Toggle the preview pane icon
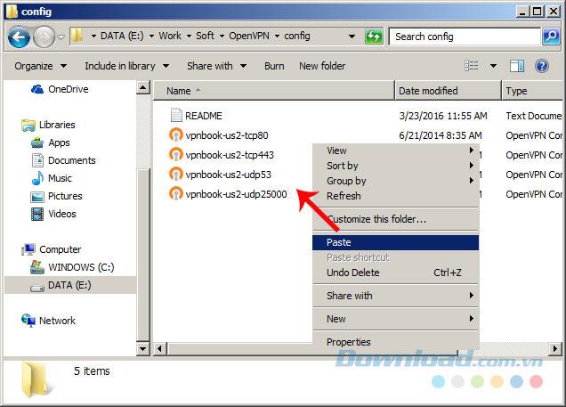The image size is (566, 407). [x=517, y=66]
